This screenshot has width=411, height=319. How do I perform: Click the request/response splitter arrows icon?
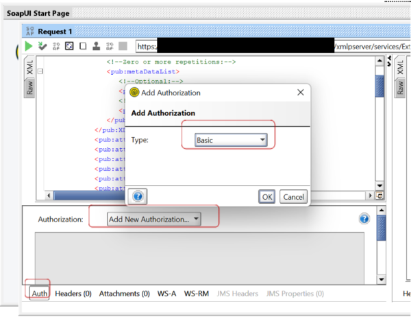tap(389, 60)
